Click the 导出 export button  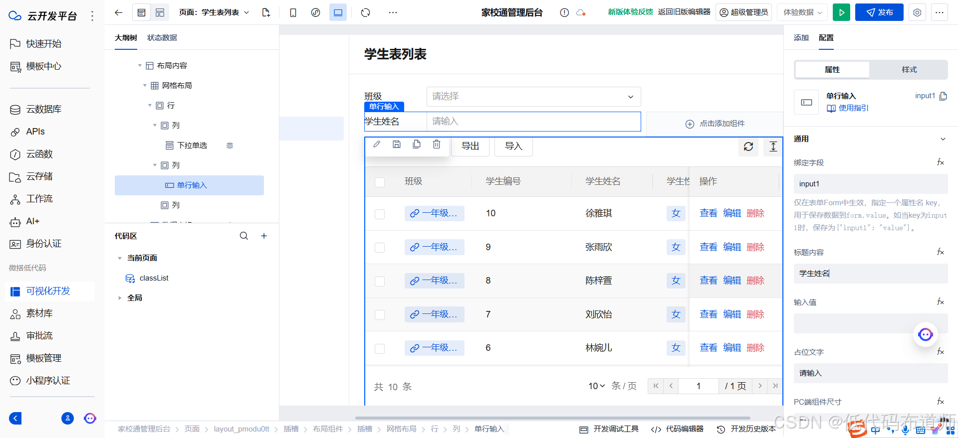click(x=470, y=146)
